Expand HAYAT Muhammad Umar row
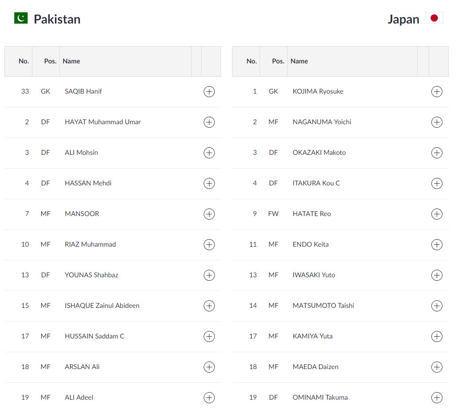 pos(209,122)
